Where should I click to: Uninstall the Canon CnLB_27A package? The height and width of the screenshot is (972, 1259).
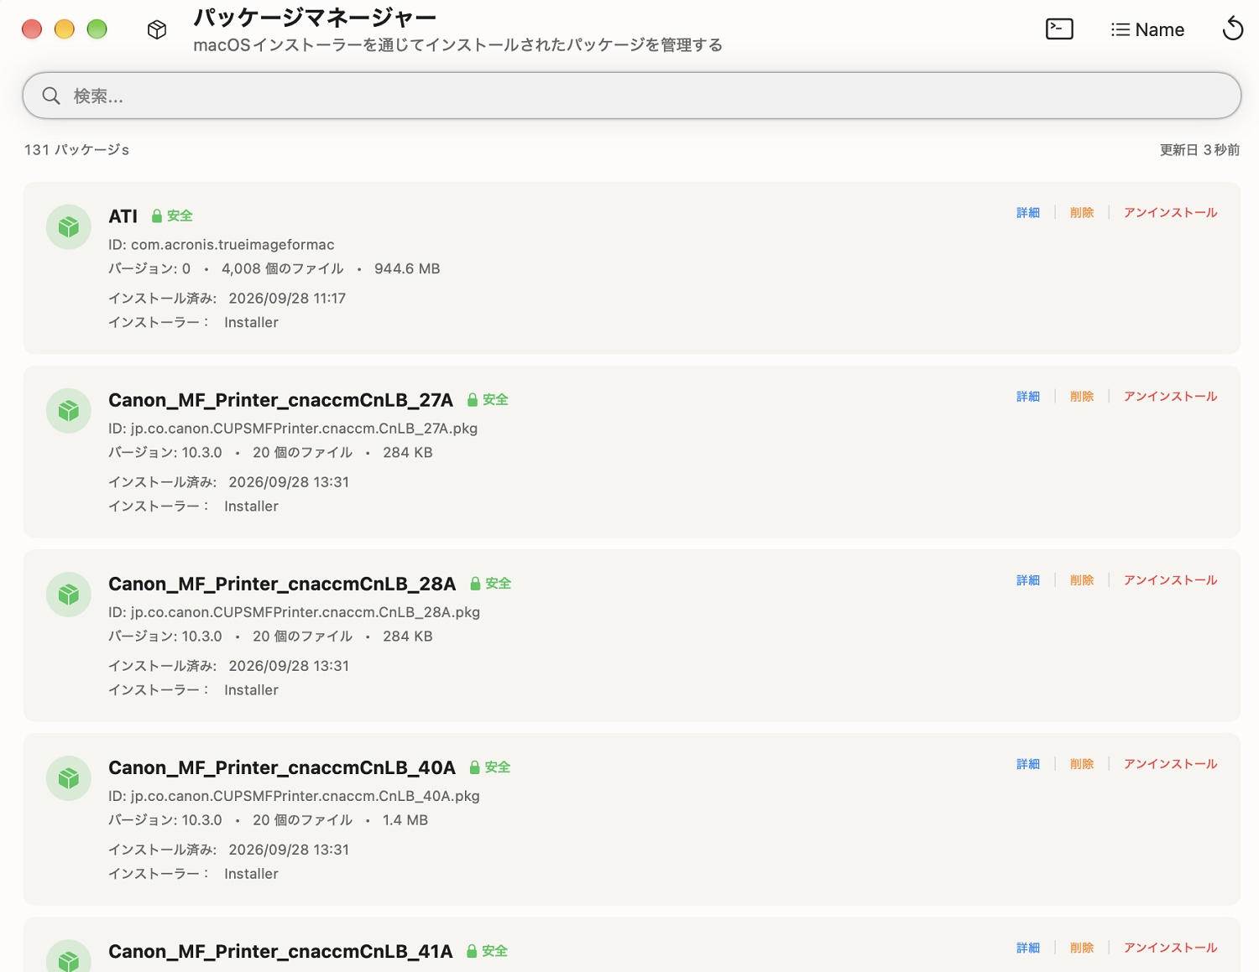point(1170,396)
